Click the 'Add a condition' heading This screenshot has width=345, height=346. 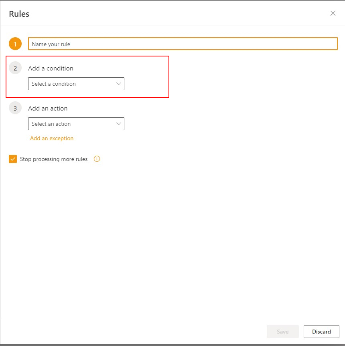[x=51, y=68]
